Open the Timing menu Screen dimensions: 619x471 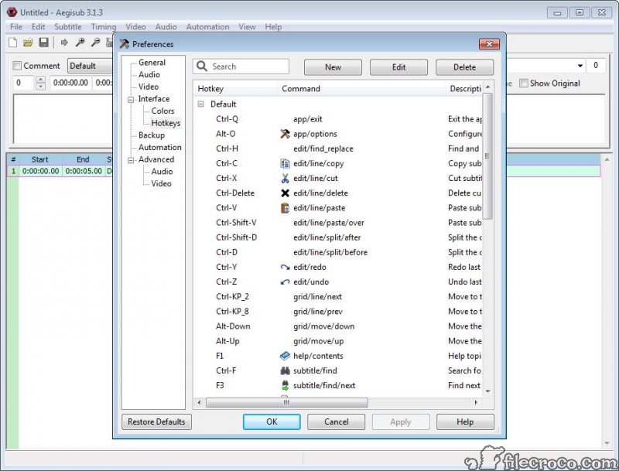(x=104, y=27)
